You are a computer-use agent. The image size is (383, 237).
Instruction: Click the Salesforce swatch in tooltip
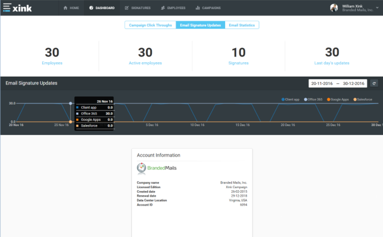[x=77, y=126]
